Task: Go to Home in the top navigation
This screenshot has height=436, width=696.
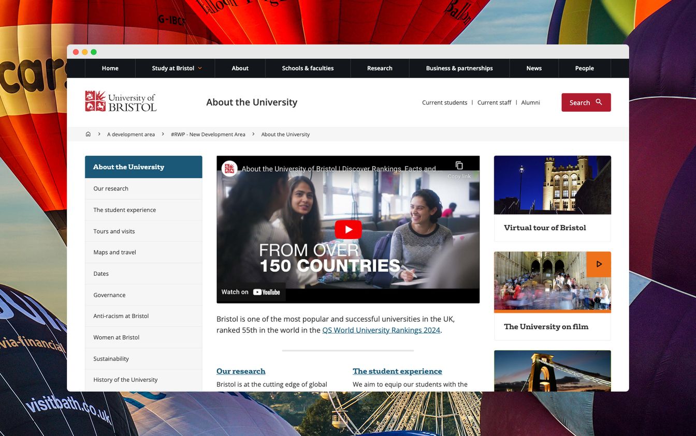Action: click(x=110, y=68)
